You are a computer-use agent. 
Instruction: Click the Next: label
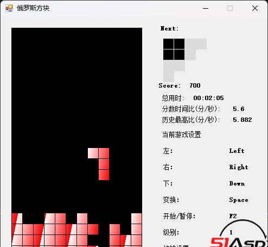(x=169, y=28)
